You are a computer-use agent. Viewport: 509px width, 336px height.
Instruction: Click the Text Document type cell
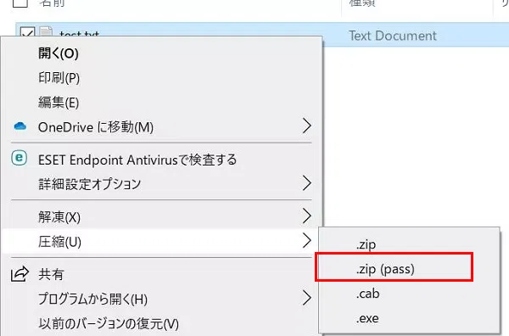pos(393,36)
